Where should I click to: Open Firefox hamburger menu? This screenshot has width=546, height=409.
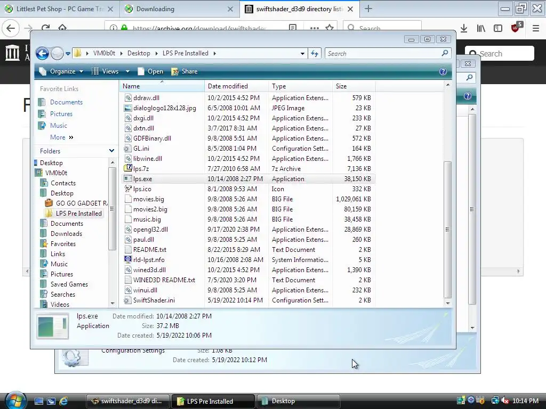[x=536, y=29]
